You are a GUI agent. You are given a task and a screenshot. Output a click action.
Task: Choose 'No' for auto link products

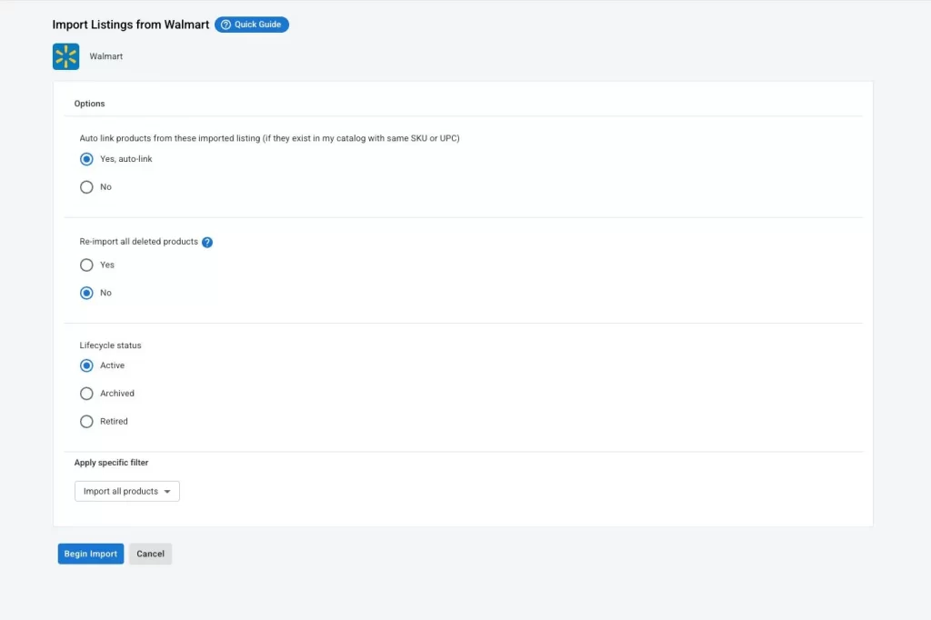point(87,187)
